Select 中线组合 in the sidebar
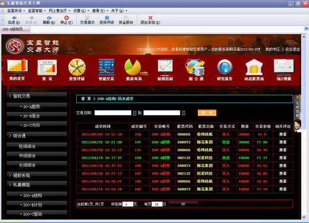The width and height of the screenshot is (309, 223). pyautogui.click(x=37, y=155)
